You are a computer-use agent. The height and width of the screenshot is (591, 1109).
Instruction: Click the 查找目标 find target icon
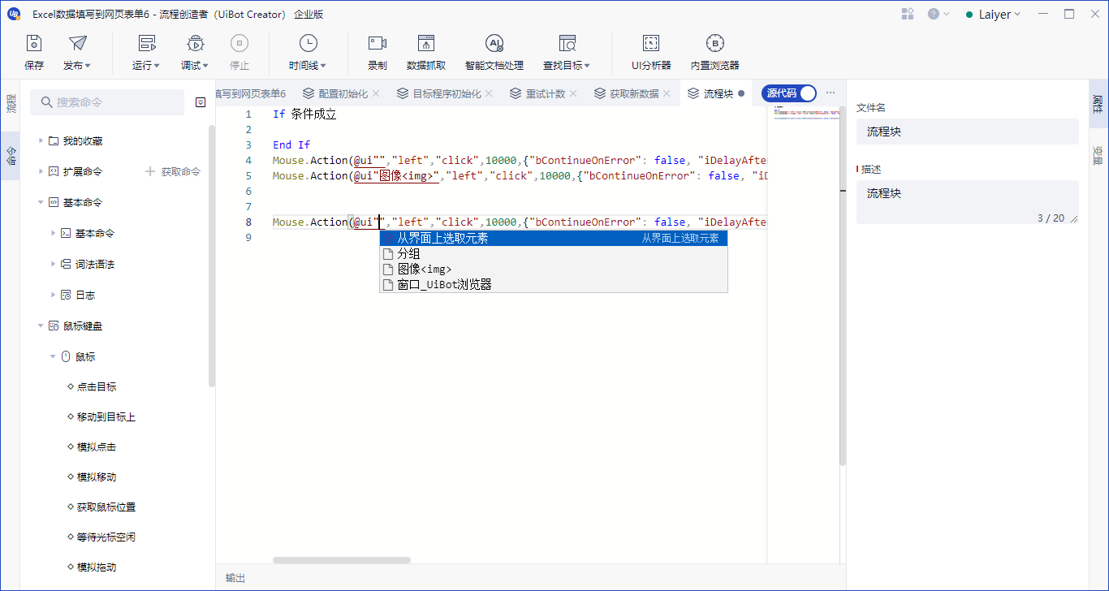tap(567, 44)
